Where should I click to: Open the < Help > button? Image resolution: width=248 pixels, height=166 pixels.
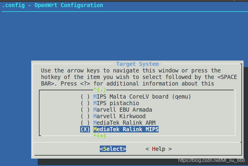click(x=159, y=149)
